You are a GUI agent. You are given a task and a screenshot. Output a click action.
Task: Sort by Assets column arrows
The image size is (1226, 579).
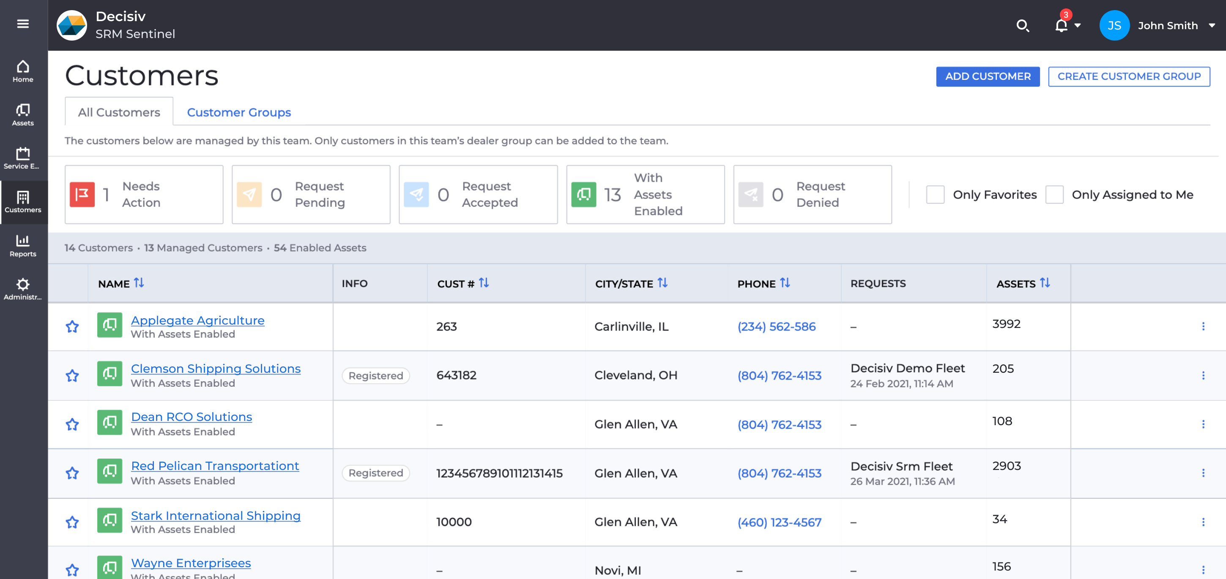pyautogui.click(x=1045, y=283)
